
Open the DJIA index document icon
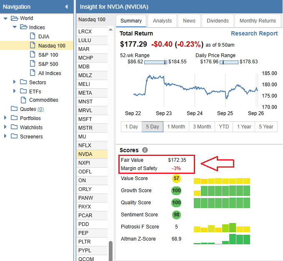tap(33, 37)
